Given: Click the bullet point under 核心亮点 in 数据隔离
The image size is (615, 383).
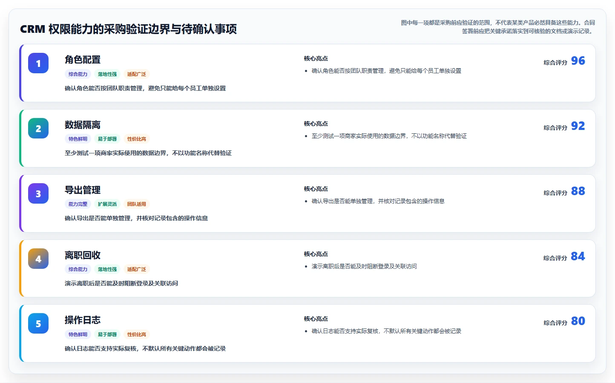Looking at the screenshot, I should pyautogui.click(x=389, y=136).
